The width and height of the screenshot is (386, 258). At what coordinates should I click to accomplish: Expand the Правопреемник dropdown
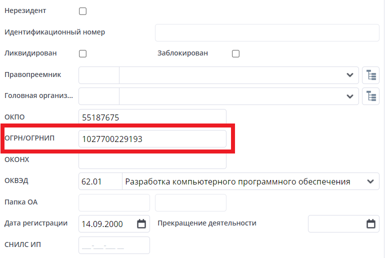click(349, 75)
